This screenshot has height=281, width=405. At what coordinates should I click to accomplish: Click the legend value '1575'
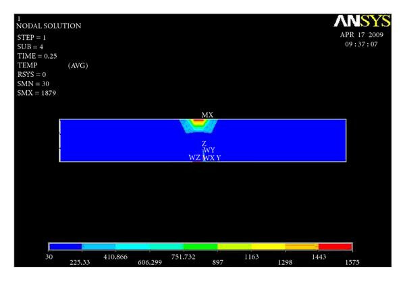352,262
